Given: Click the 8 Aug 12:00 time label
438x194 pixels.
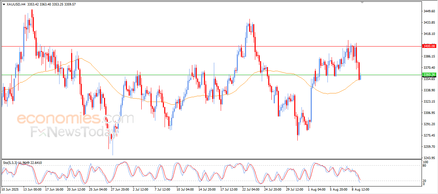Looking at the screenshot, I should [360, 189].
